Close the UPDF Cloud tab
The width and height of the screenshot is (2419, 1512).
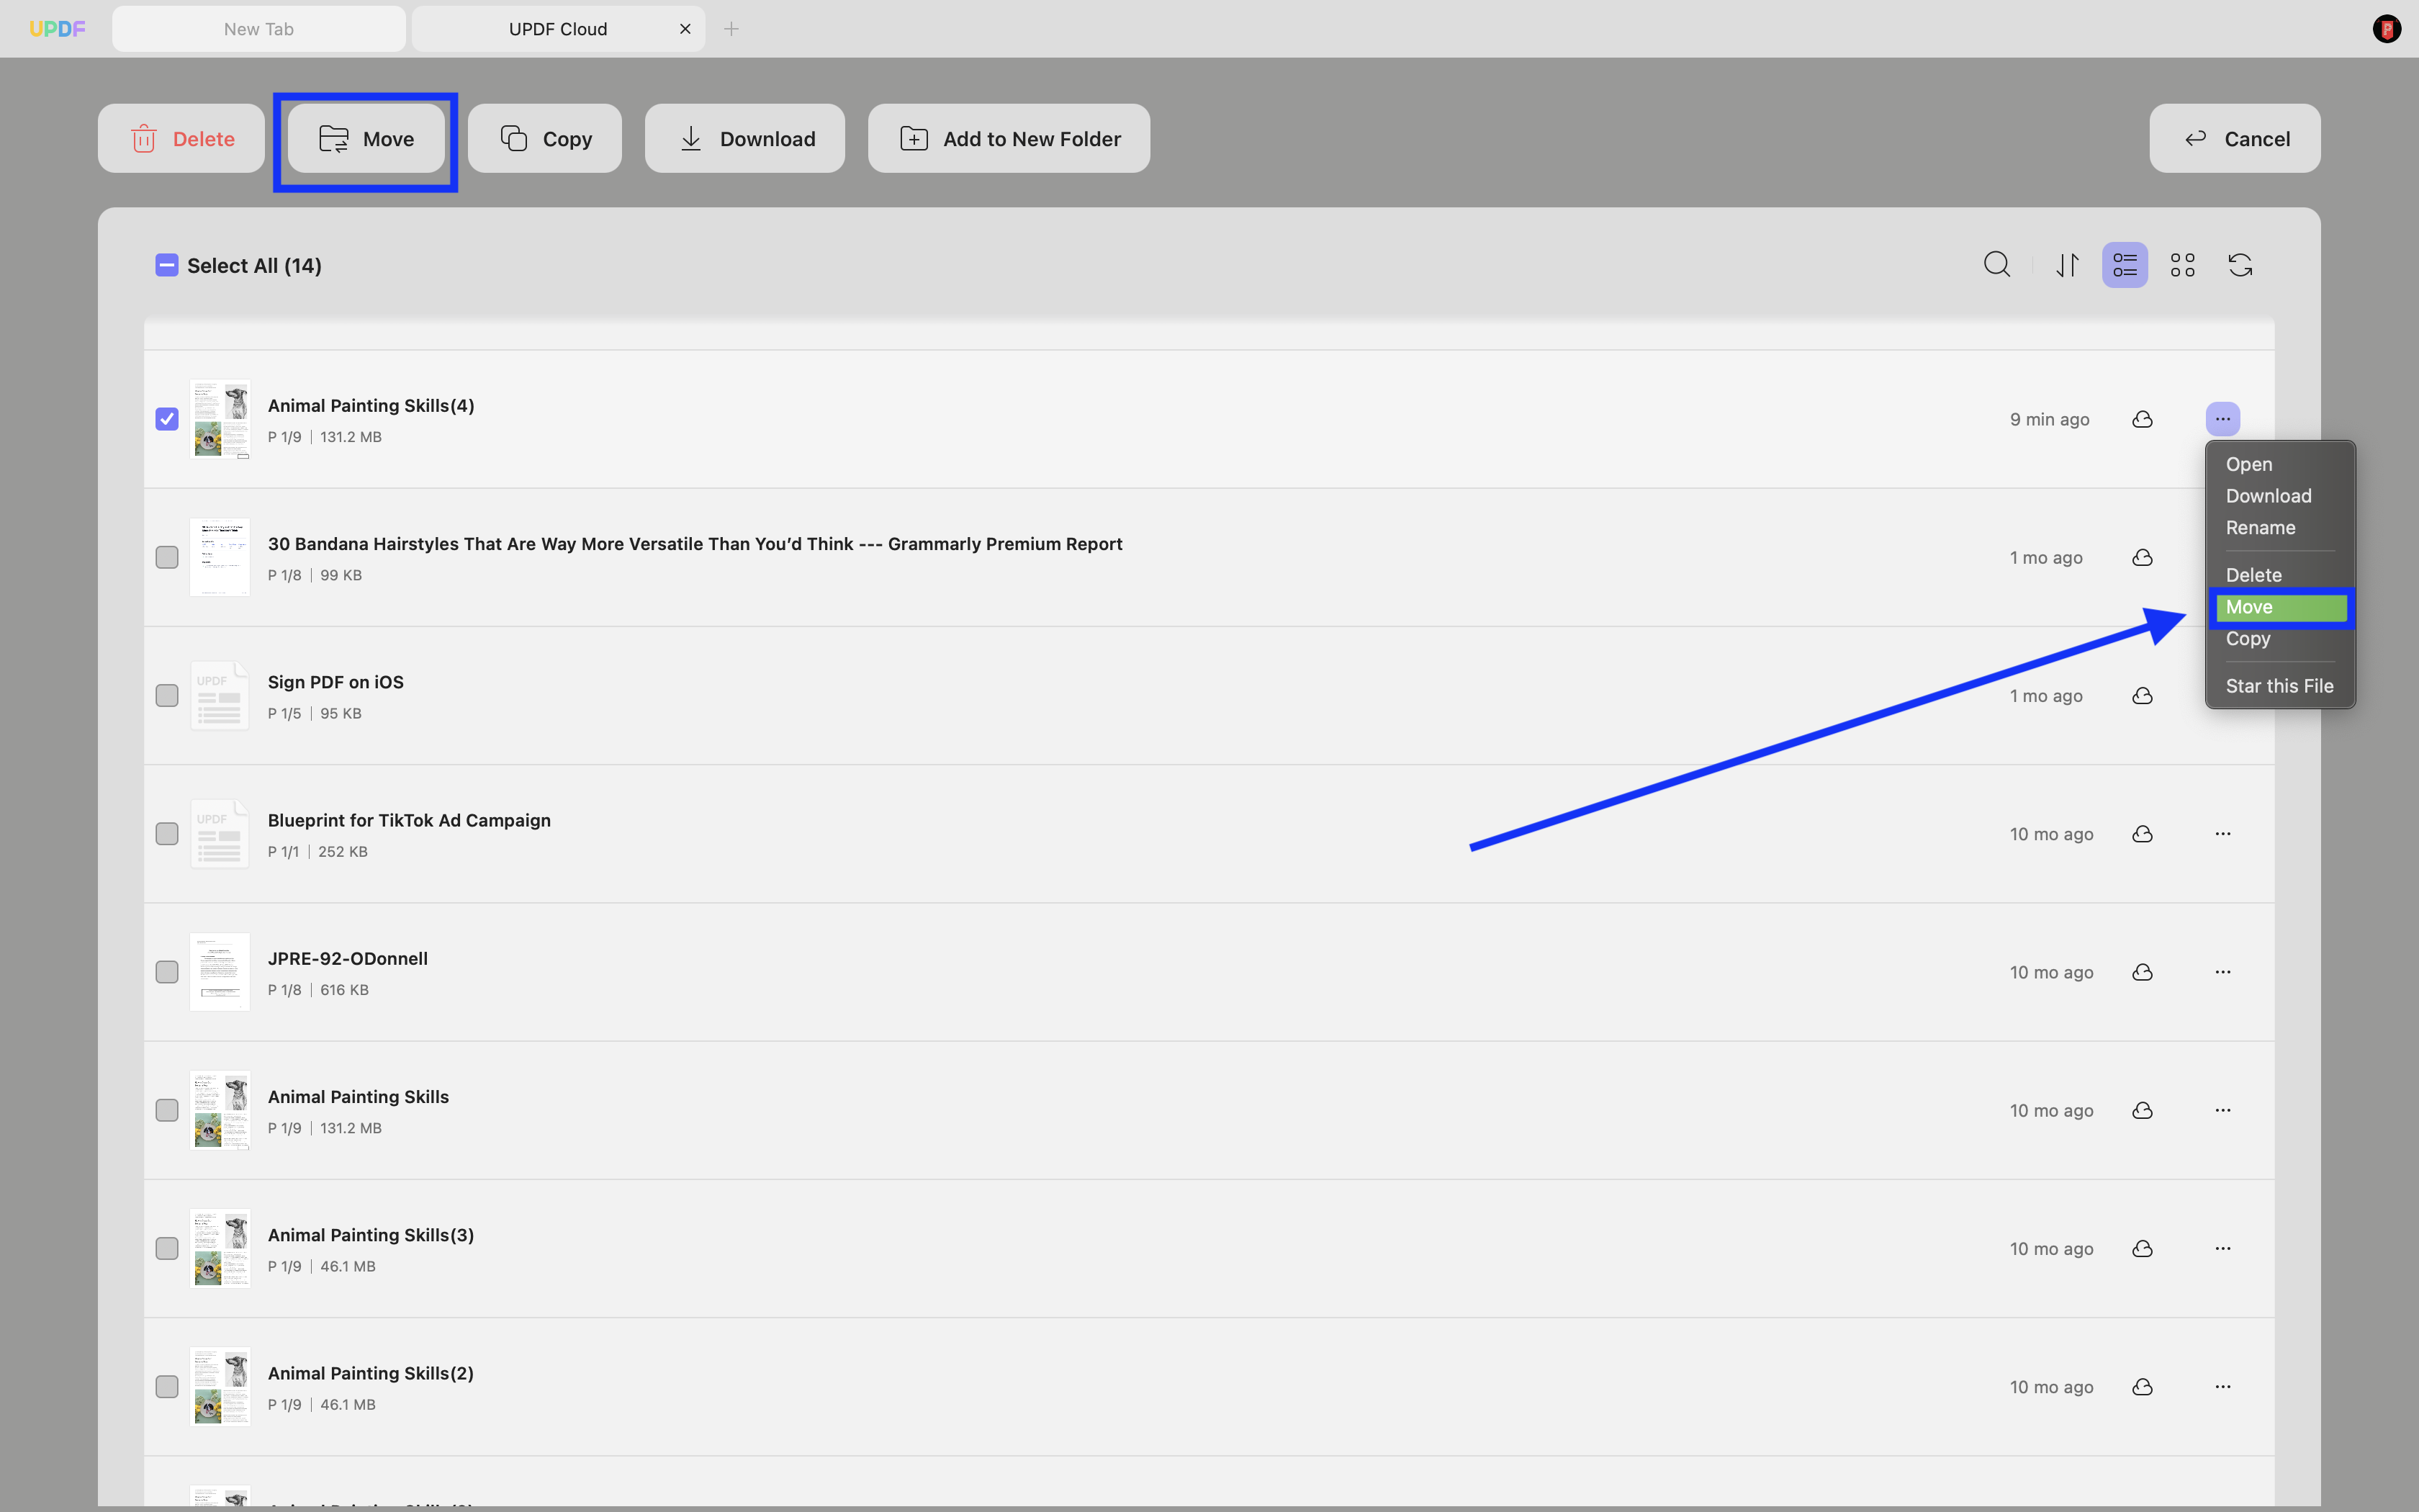(685, 29)
